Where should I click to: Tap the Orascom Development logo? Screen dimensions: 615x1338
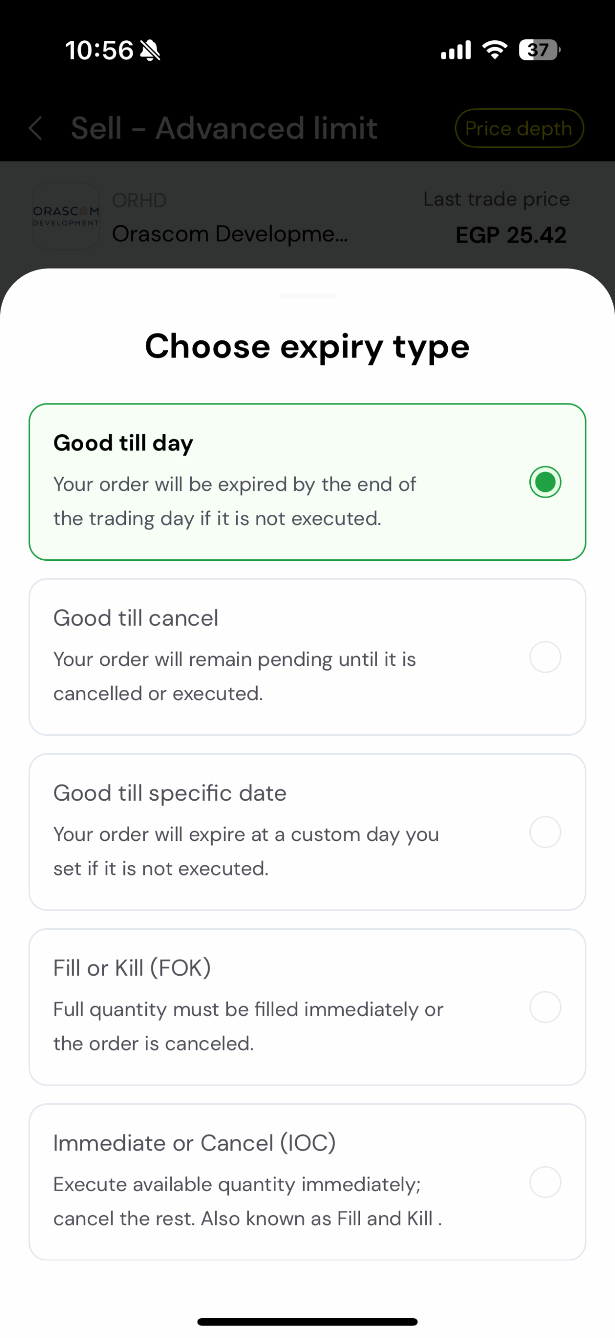(x=66, y=216)
